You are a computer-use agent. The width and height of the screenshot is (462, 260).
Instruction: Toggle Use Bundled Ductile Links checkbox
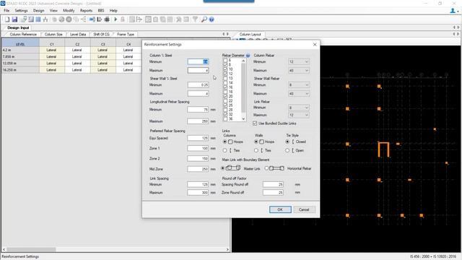pyautogui.click(x=255, y=123)
